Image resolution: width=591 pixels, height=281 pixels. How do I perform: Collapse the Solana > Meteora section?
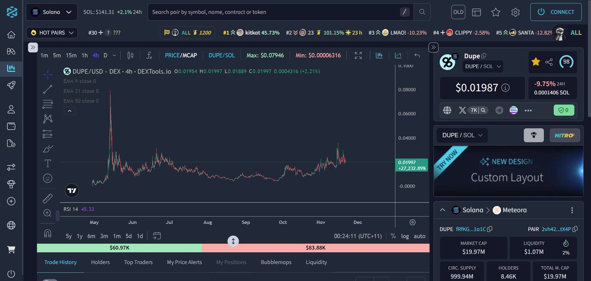442,210
